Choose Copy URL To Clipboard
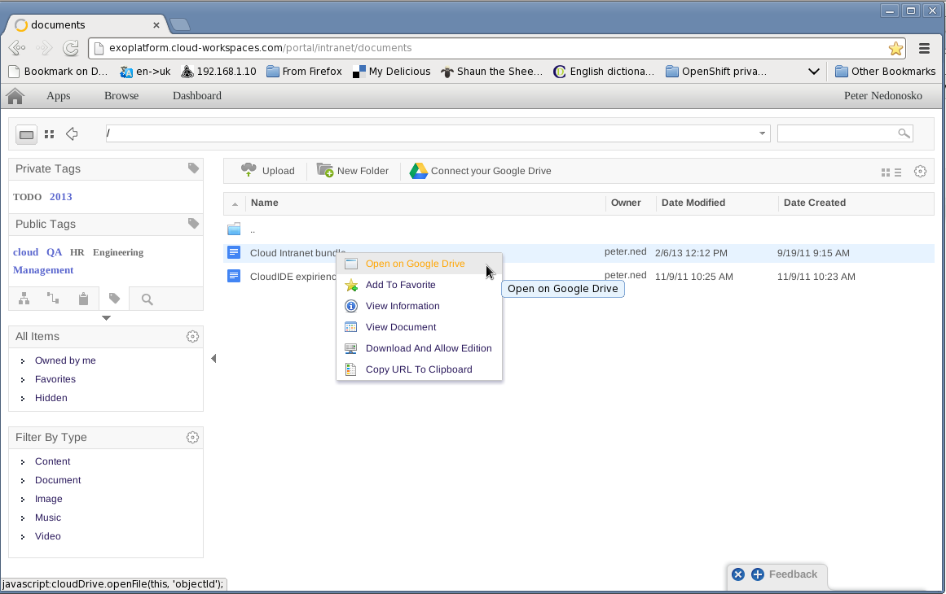This screenshot has height=594, width=946. coord(419,369)
